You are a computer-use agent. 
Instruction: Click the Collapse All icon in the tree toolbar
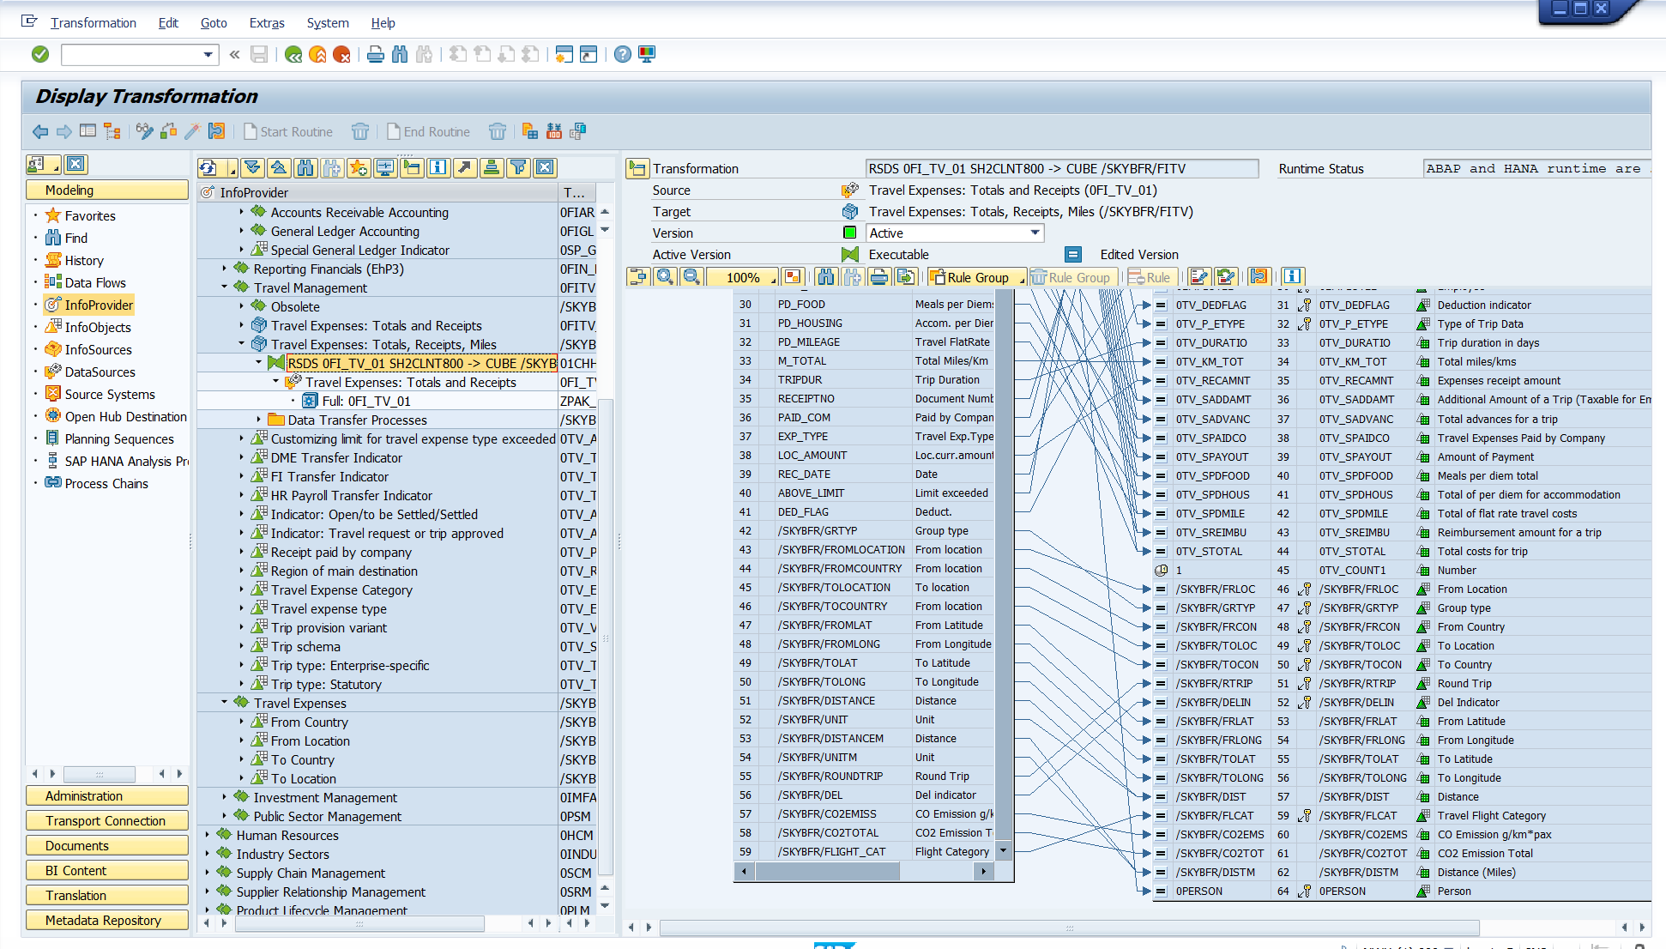(279, 168)
